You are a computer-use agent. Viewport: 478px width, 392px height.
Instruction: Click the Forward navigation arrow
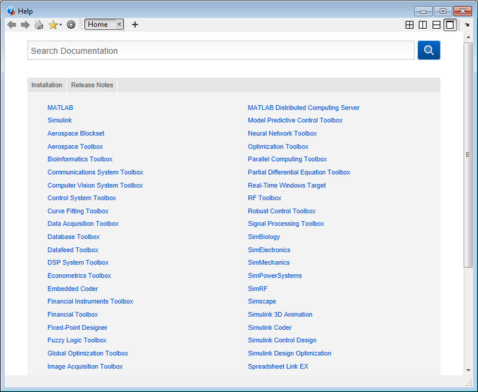point(26,25)
